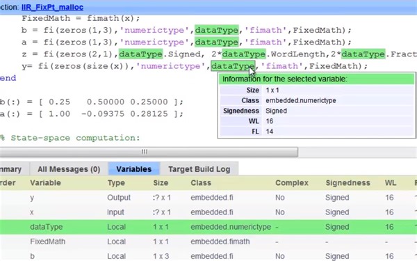This screenshot has width=417, height=261.
Task: Click the WL value 16 in tooltip
Action: [270, 121]
